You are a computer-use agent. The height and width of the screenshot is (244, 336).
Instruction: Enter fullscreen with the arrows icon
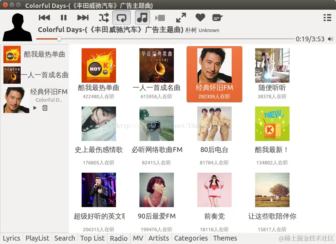(181, 18)
